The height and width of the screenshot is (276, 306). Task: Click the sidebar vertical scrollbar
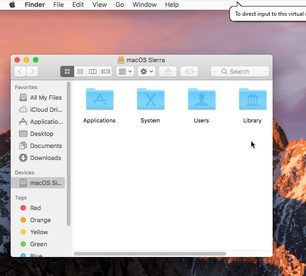(x=69, y=154)
